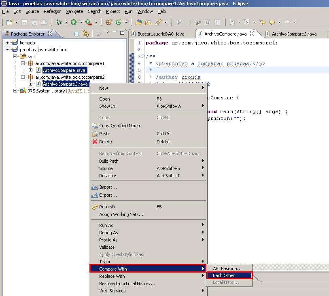Click Export... in context menu
Image resolution: width=329 pixels, height=296 pixels.
point(148,195)
